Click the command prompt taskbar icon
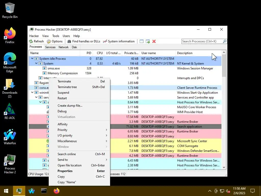 pos(44,191)
